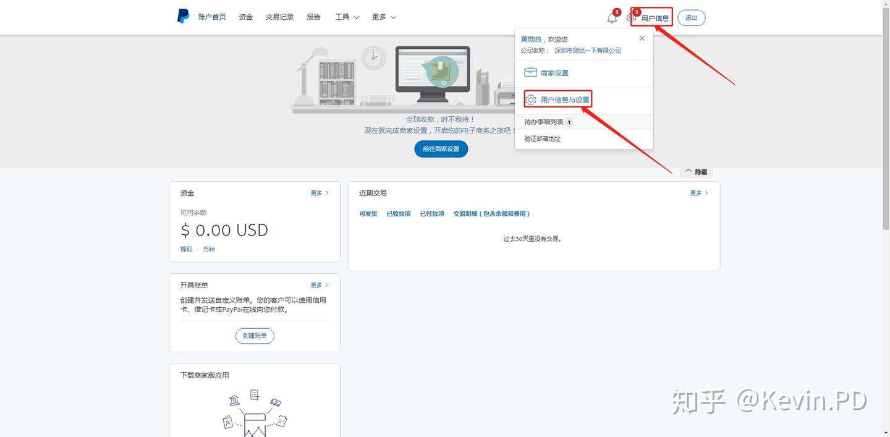The height and width of the screenshot is (437, 890).
Task: Click the 创建账单 button
Action: point(255,336)
